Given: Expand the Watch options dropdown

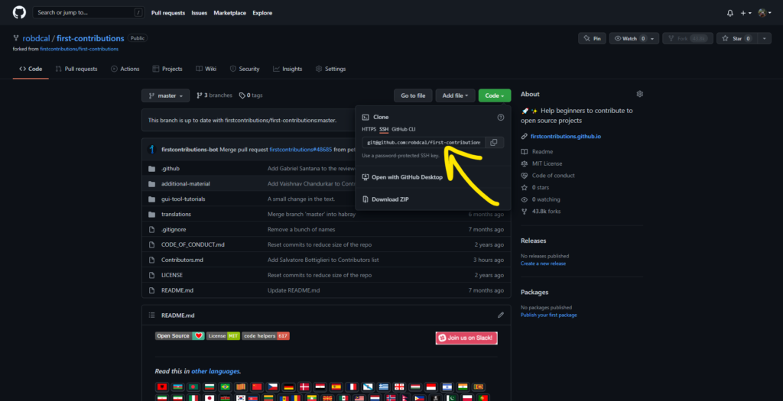Looking at the screenshot, I should click(x=654, y=38).
